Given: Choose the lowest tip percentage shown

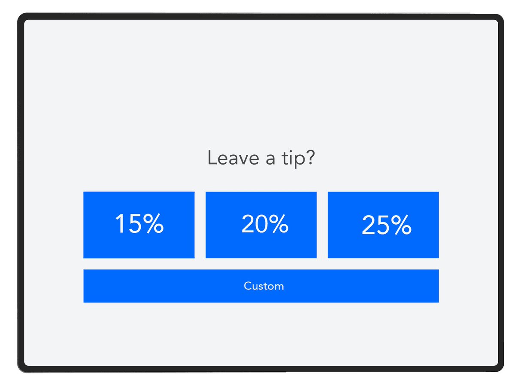Looking at the screenshot, I should (x=139, y=224).
